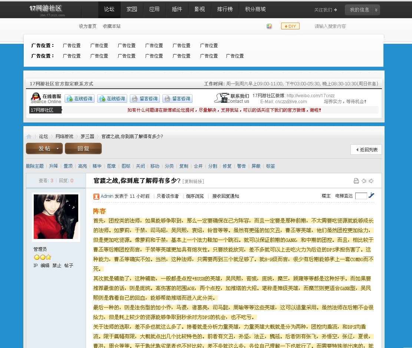The width and height of the screenshot is (412, 348).
Task: Open 梦三国 in the breadcrumb
Action: click(x=87, y=137)
